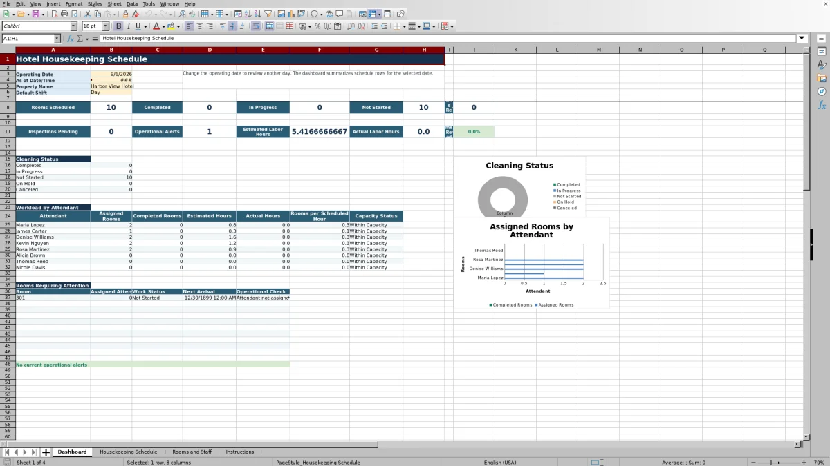Click the Clone Formatting paintbrush icon
This screenshot has height=466, width=830.
point(125,14)
